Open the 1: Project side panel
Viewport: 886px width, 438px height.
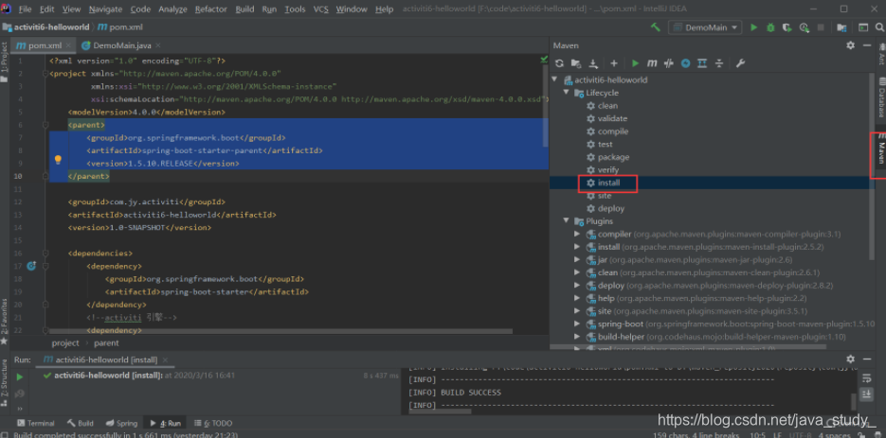coord(5,61)
